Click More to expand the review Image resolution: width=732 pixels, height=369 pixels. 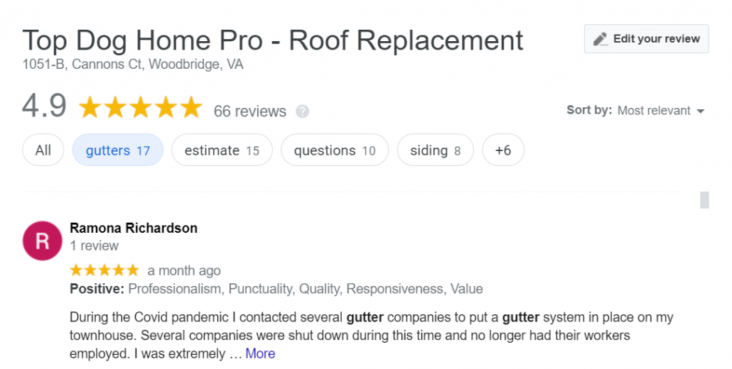tap(260, 353)
